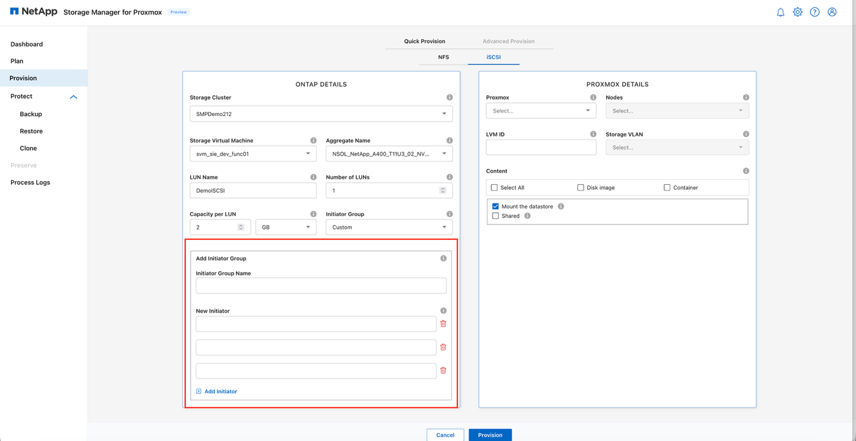Check the Select All content checkbox
The image size is (856, 441).
pos(494,187)
